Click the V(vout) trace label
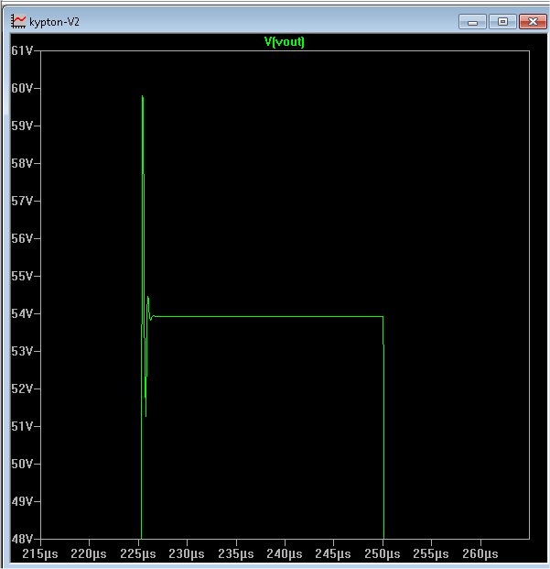This screenshot has width=550, height=569. (x=285, y=42)
